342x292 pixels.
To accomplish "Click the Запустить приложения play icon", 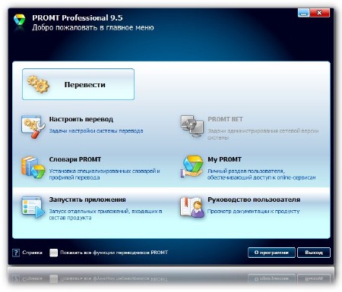I will tap(33, 207).
